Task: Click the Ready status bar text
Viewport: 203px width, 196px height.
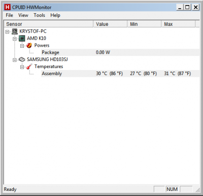Action: point(10,189)
